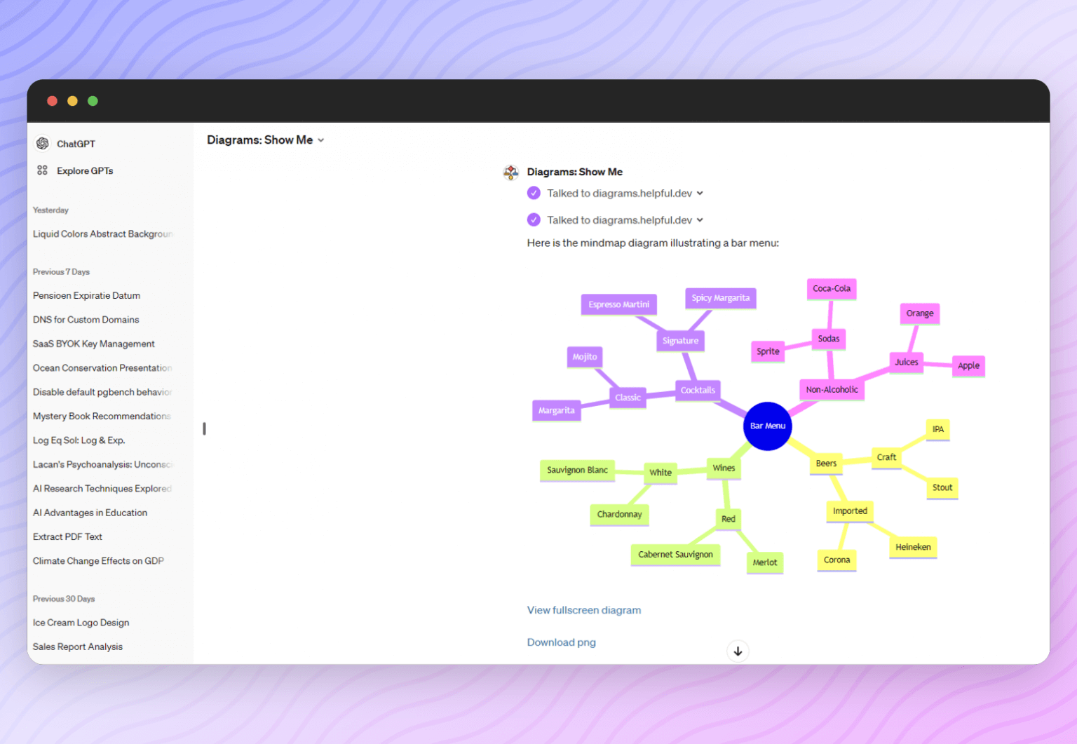Expand second 'Talked to diagrams.helpful.dev' details
Image resolution: width=1077 pixels, height=744 pixels.
pos(700,220)
